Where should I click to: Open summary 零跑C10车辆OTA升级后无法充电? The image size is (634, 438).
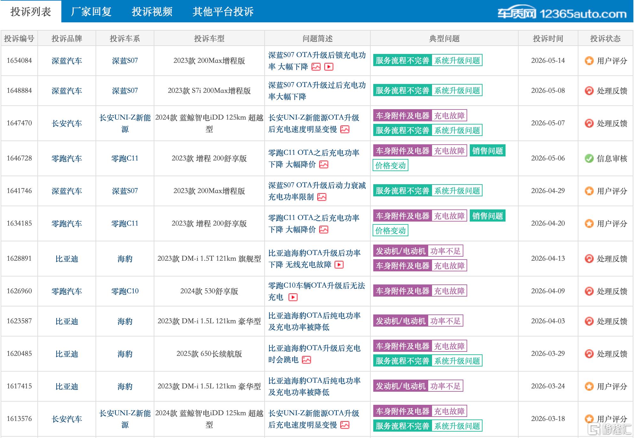316,291
